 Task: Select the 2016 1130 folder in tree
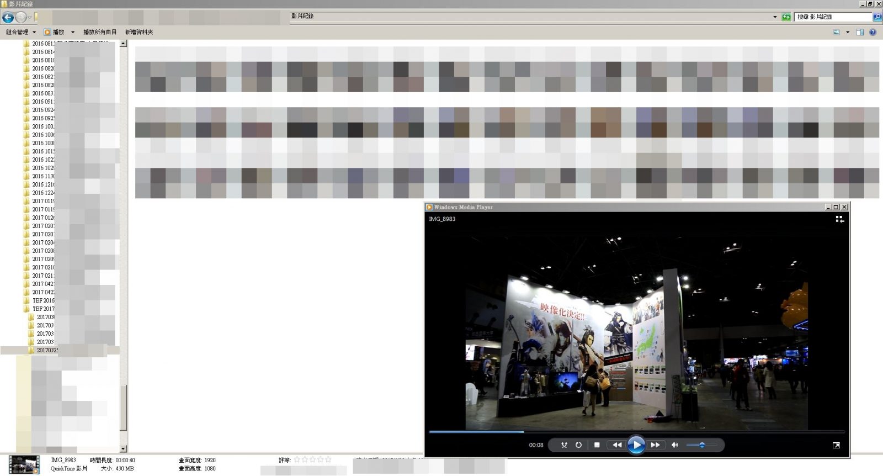point(39,176)
